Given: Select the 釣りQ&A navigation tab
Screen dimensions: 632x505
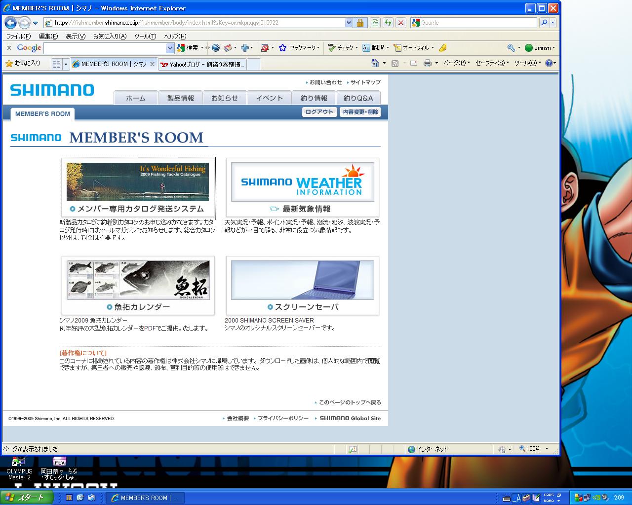Looking at the screenshot, I should (x=358, y=98).
